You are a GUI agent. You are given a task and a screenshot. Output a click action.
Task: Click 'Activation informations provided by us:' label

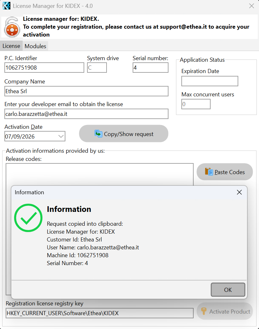(x=55, y=151)
